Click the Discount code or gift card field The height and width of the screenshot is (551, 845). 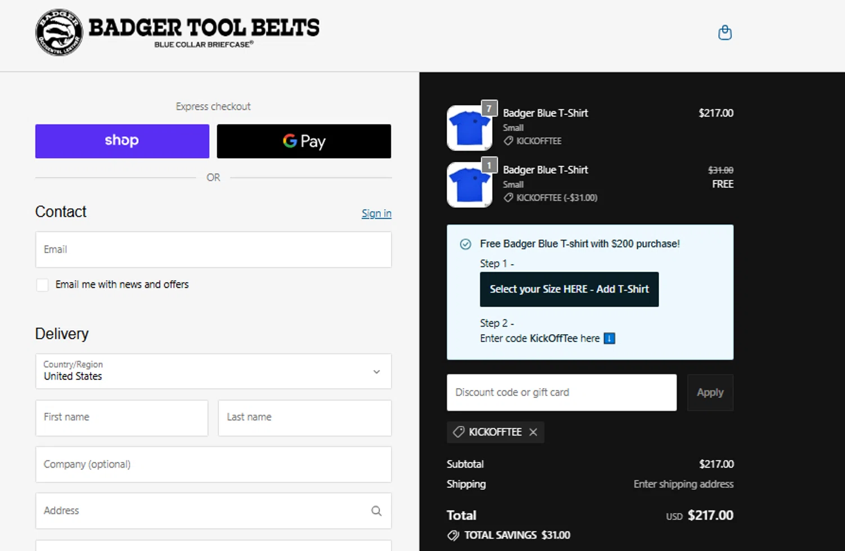(562, 393)
